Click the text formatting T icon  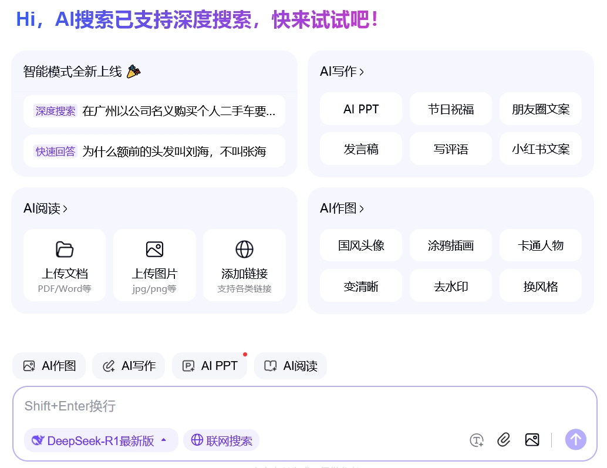click(477, 440)
